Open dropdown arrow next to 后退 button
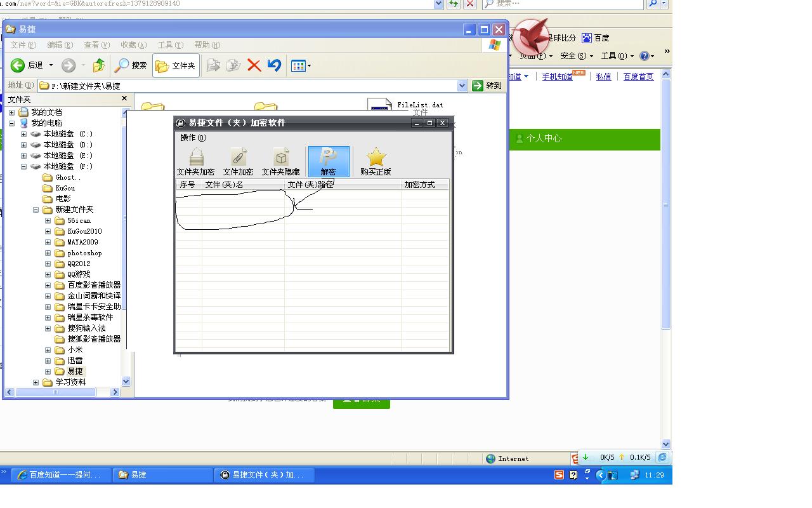The height and width of the screenshot is (508, 812). pos(51,65)
